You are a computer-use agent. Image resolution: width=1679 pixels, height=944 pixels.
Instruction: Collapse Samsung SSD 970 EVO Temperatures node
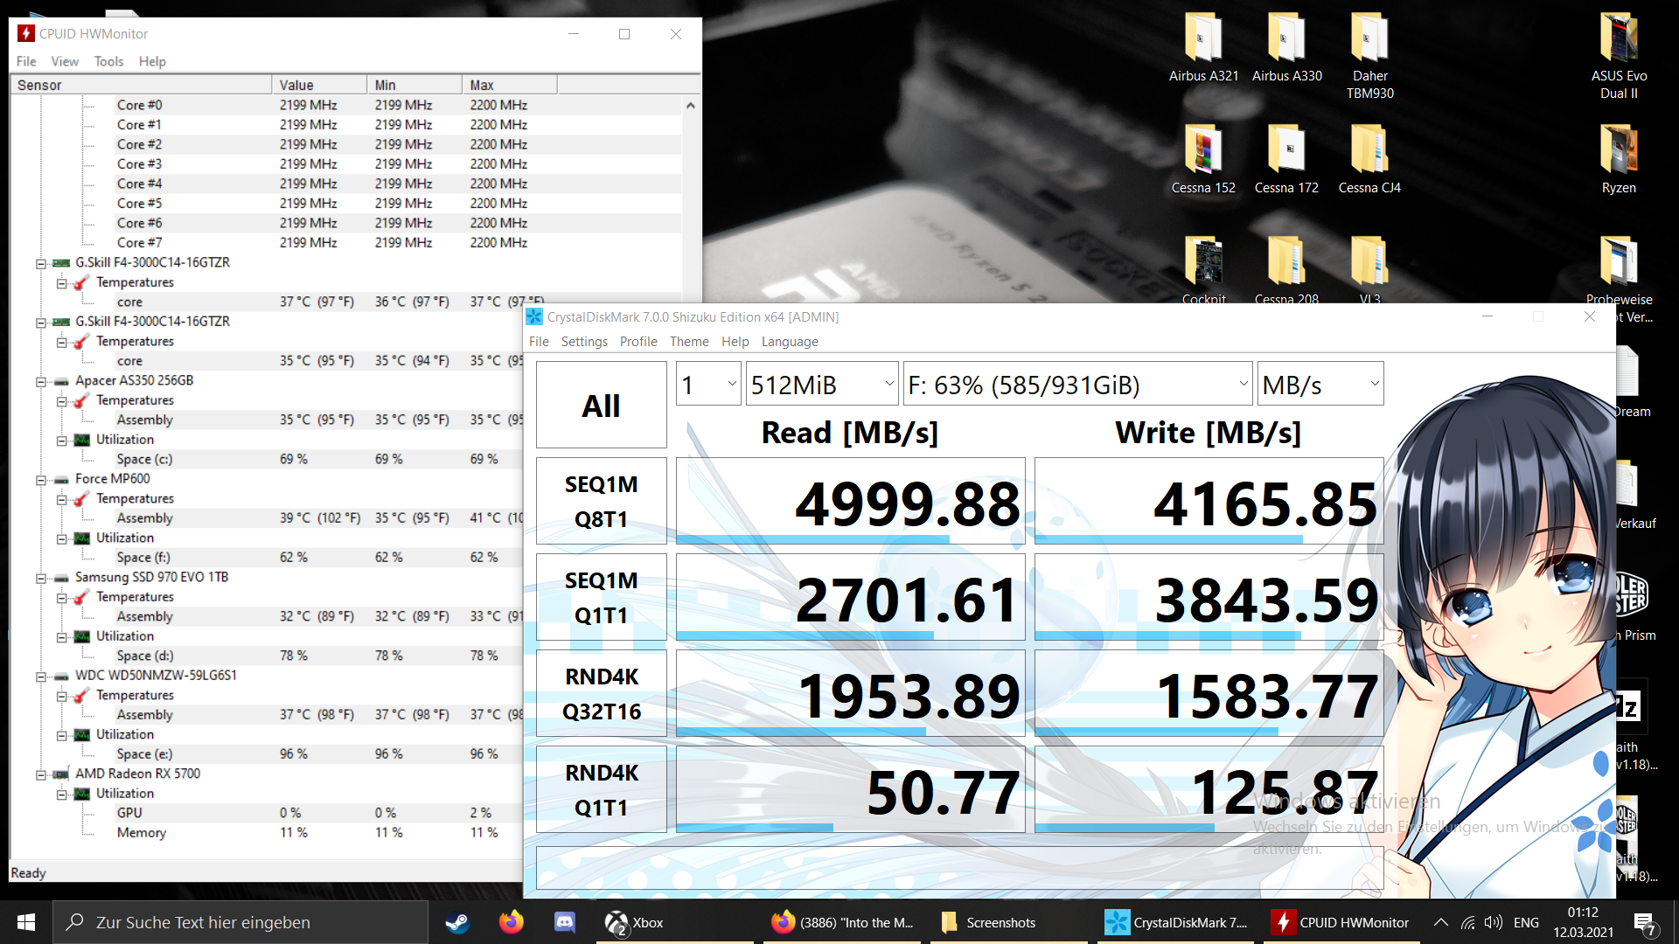click(x=62, y=598)
